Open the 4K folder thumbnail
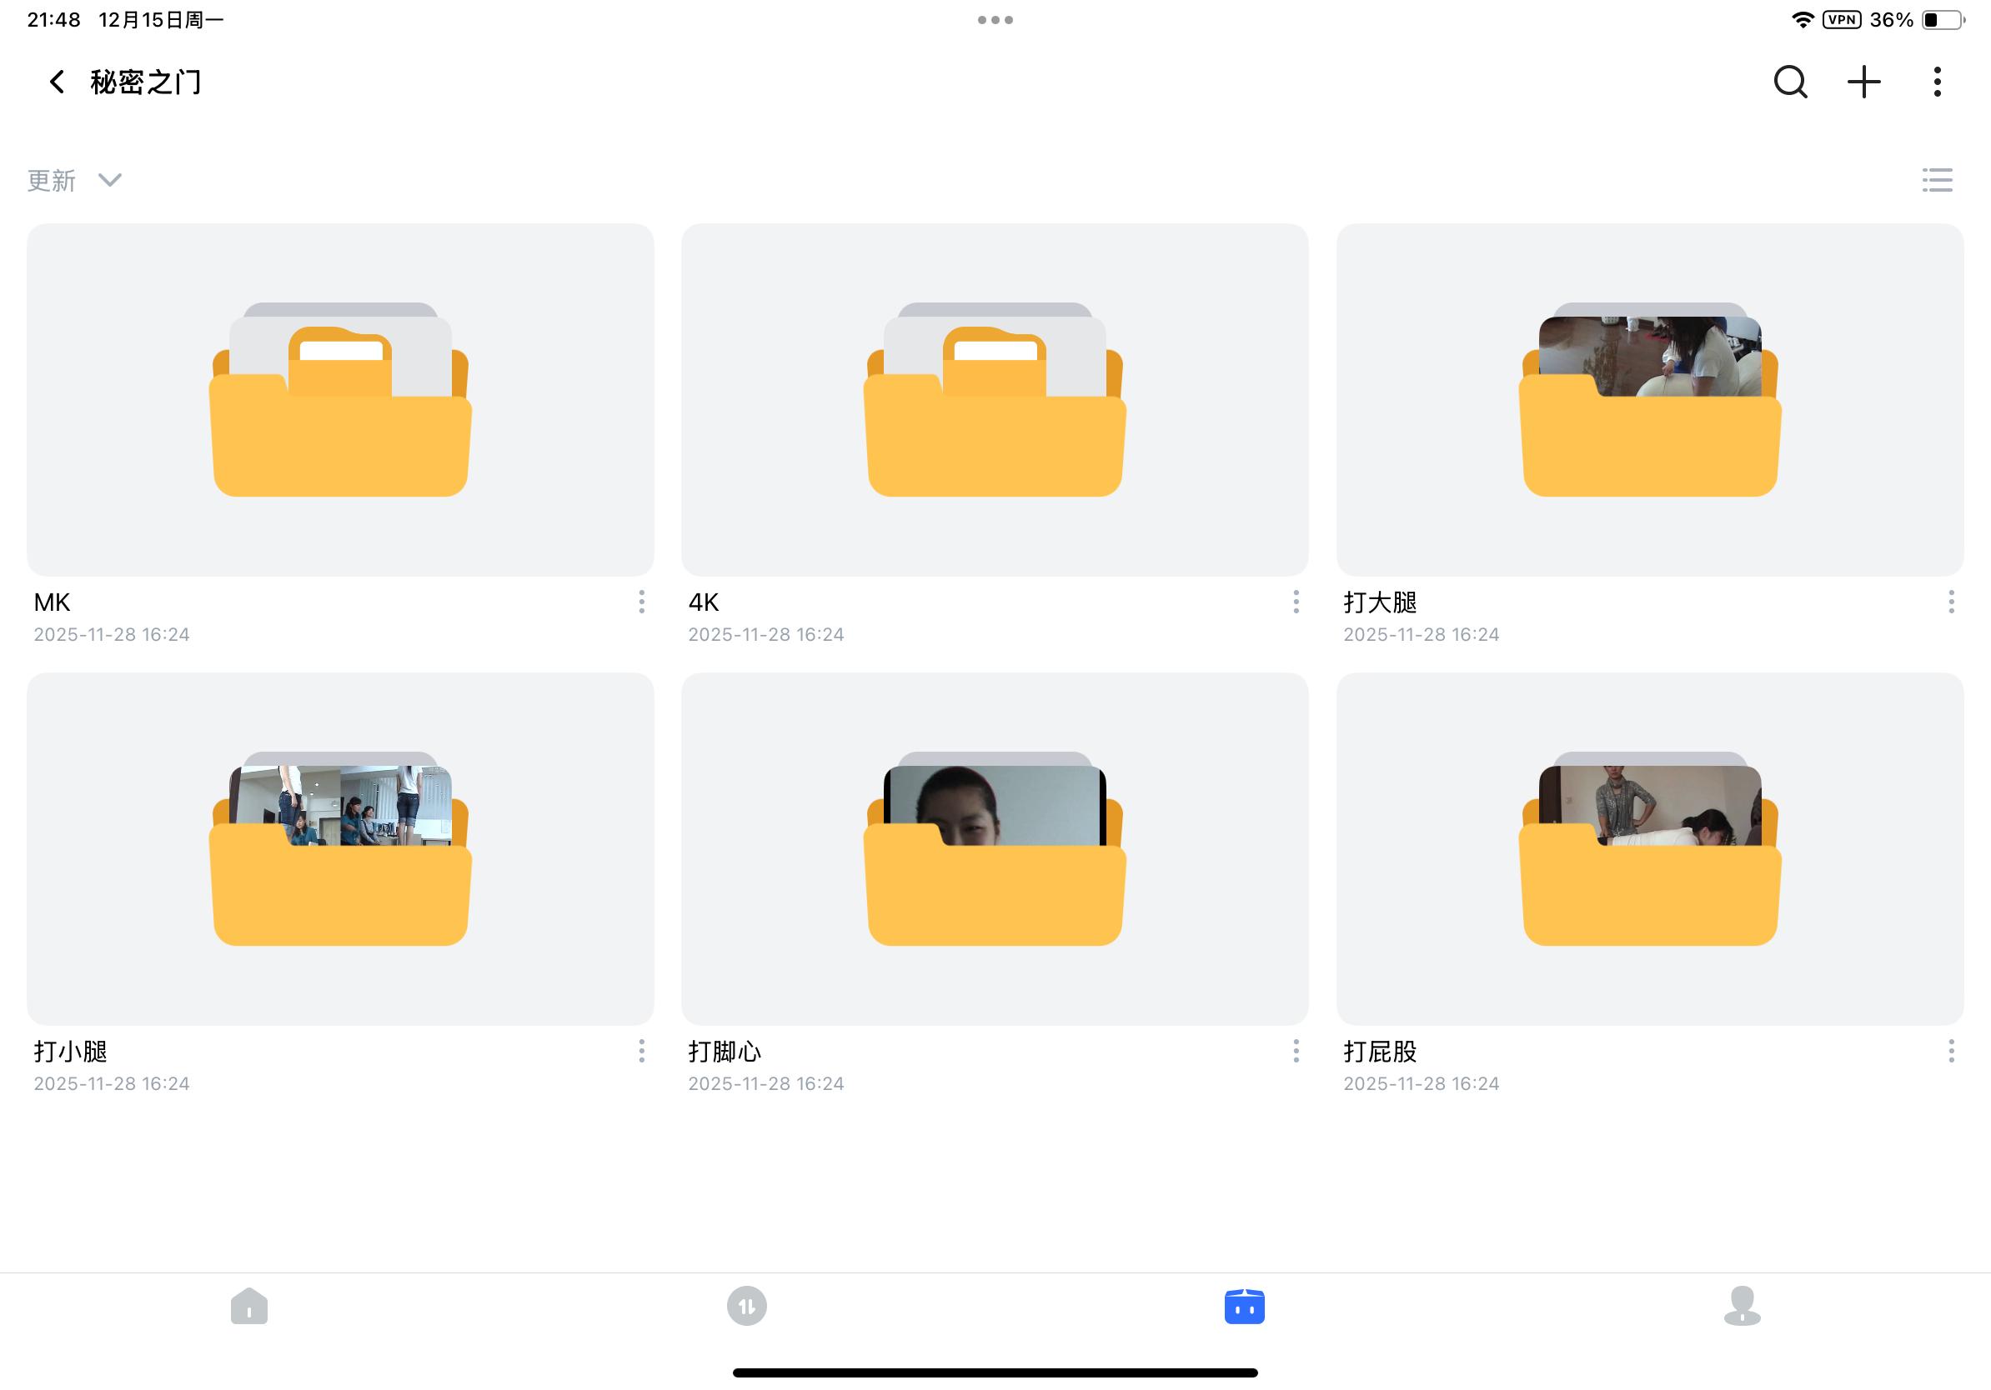Viewport: 1991px width, 1390px height. tap(995, 399)
